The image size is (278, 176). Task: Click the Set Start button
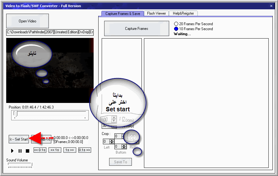click(x=19, y=139)
